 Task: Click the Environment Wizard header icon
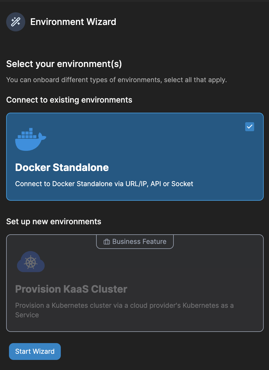(16, 22)
